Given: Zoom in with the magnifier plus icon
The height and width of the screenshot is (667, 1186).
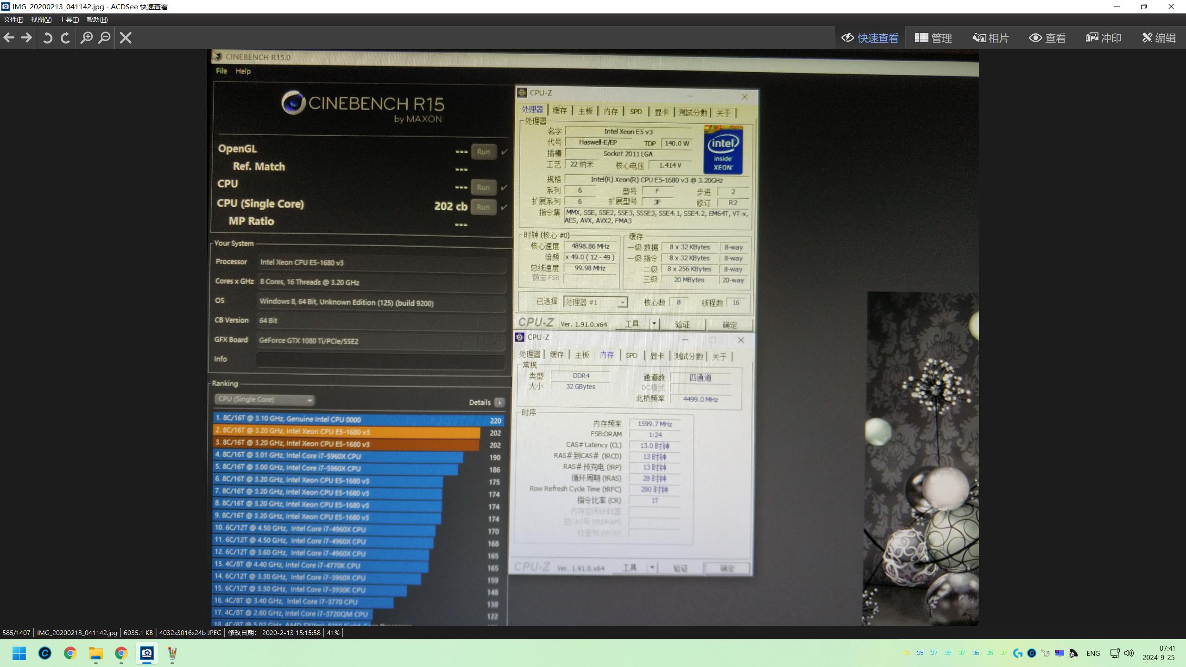Looking at the screenshot, I should tap(87, 38).
